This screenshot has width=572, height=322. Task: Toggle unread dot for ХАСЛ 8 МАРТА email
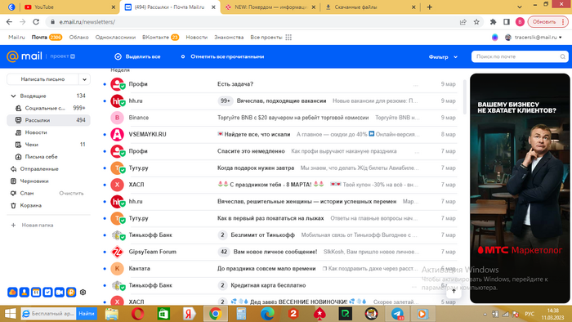point(105,185)
